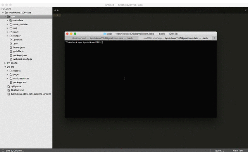Open README.md from the sidebar
Viewport: 248px width, 155px height.
coord(17,90)
